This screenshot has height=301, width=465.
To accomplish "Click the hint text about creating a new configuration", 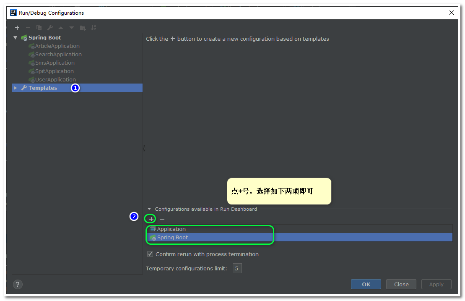I will [x=238, y=39].
